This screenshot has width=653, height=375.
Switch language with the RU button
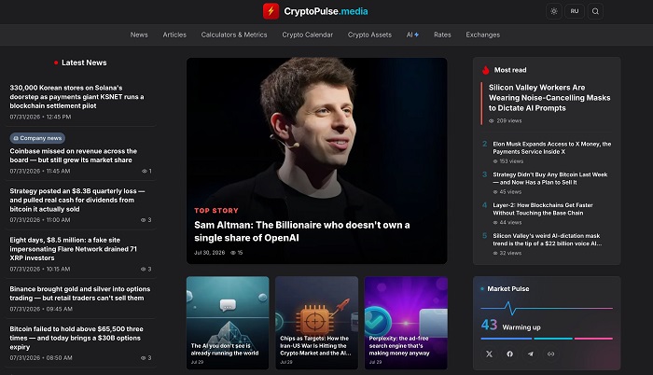click(x=575, y=11)
